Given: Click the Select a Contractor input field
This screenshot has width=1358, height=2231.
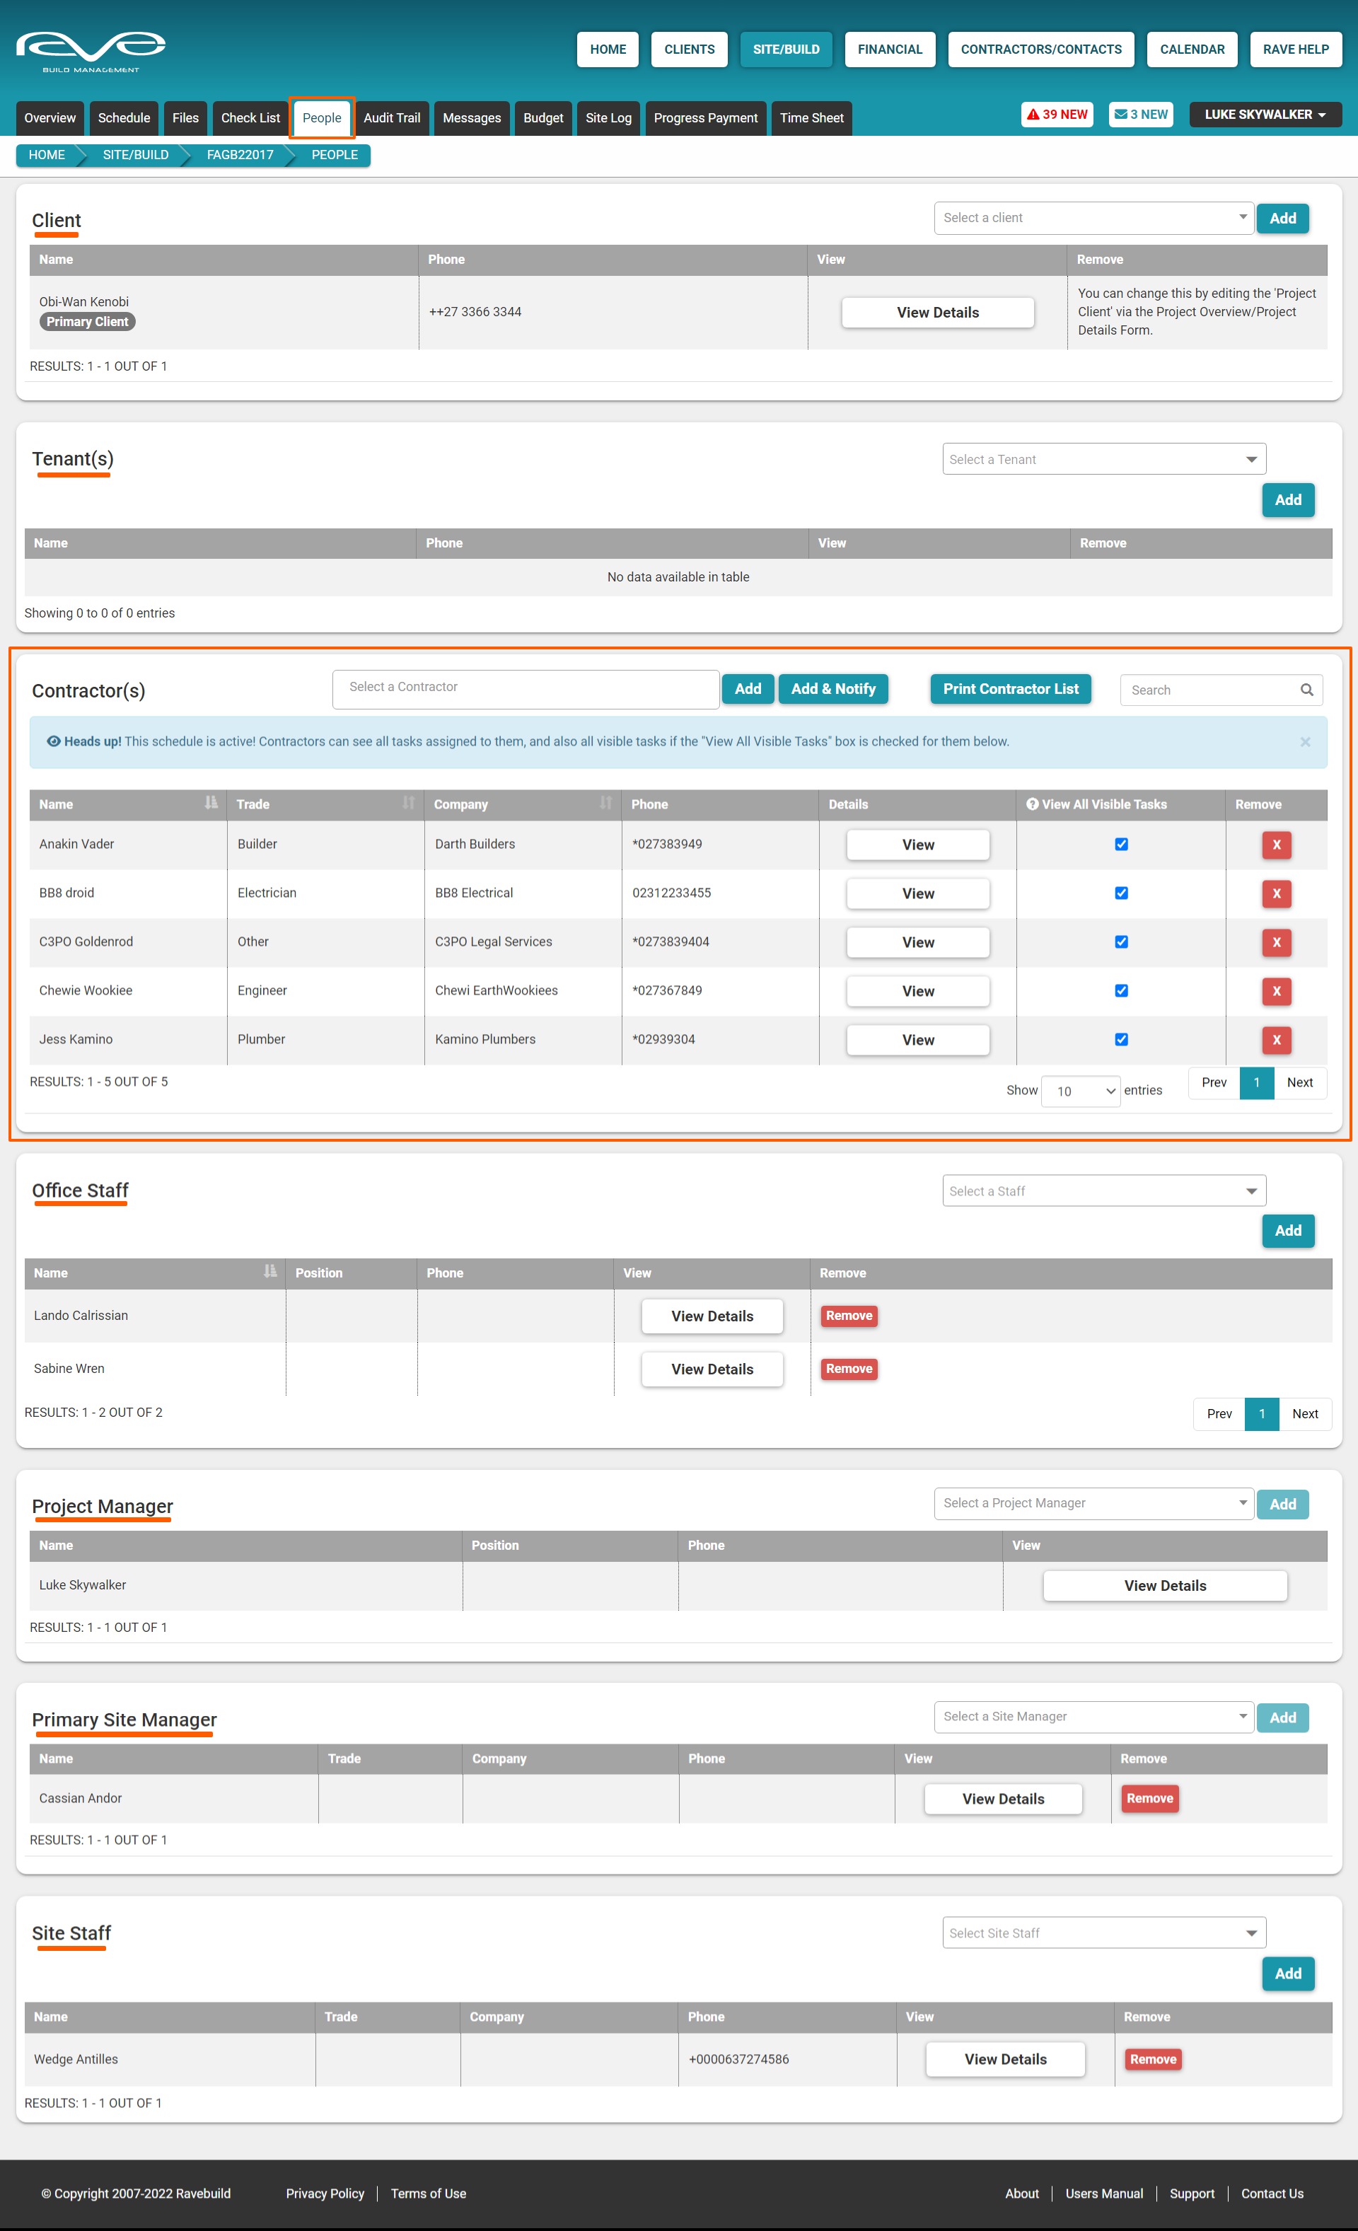Looking at the screenshot, I should click(x=525, y=688).
